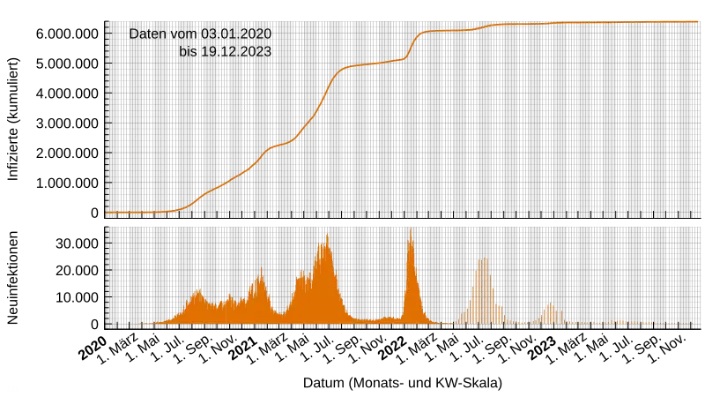Click the cumulative curve's middle plateau
Screen dimensions: 705x397
point(370,64)
